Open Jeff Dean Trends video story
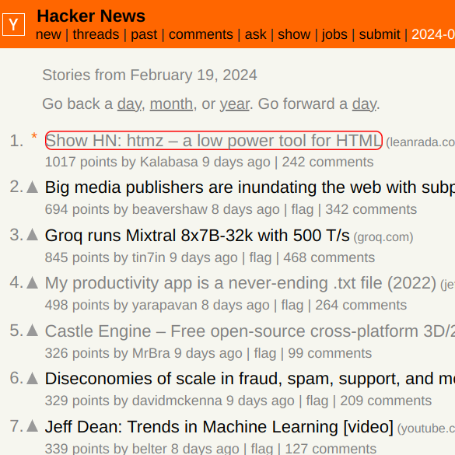455x455 pixels. (x=219, y=426)
